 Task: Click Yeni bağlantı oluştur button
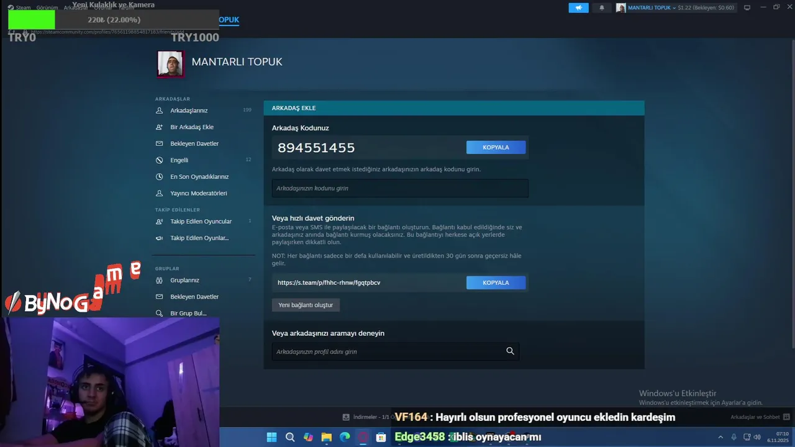click(x=306, y=305)
